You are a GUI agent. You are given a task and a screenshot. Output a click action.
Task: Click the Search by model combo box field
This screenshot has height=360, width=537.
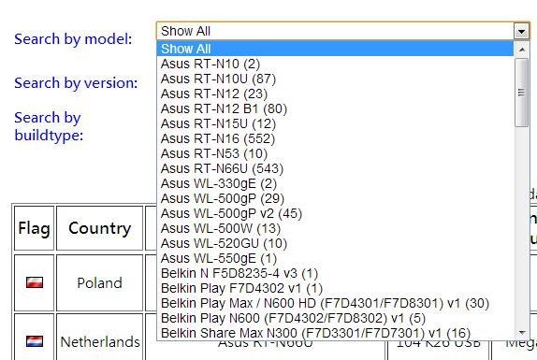[342, 32]
